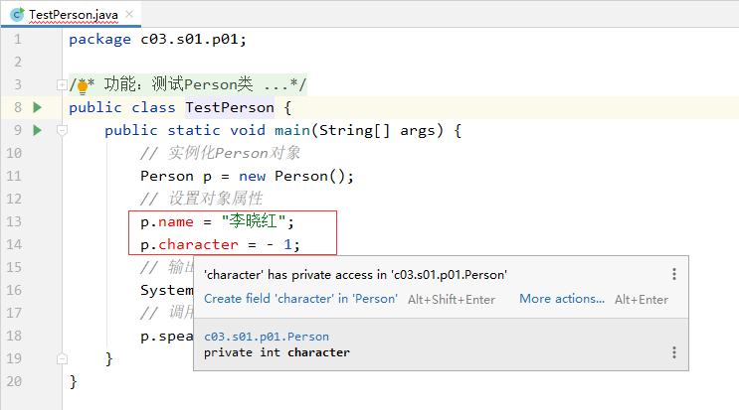The image size is (739, 410).
Task: Open the More actions... link in the popup
Action: (562, 299)
